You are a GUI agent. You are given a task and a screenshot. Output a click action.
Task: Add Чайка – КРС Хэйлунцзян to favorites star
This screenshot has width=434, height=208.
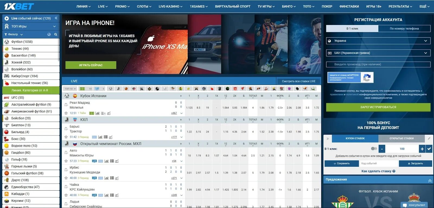(66, 195)
